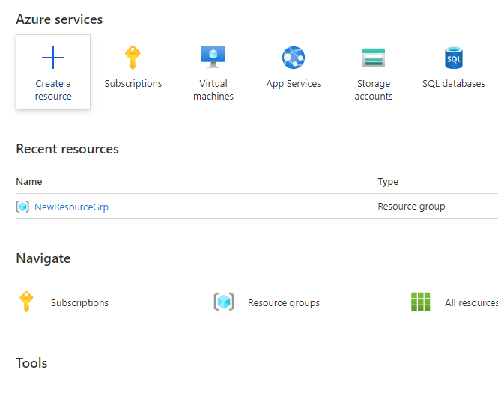Click the Resource group type cell
The width and height of the screenshot is (498, 393).
pyautogui.click(x=411, y=207)
